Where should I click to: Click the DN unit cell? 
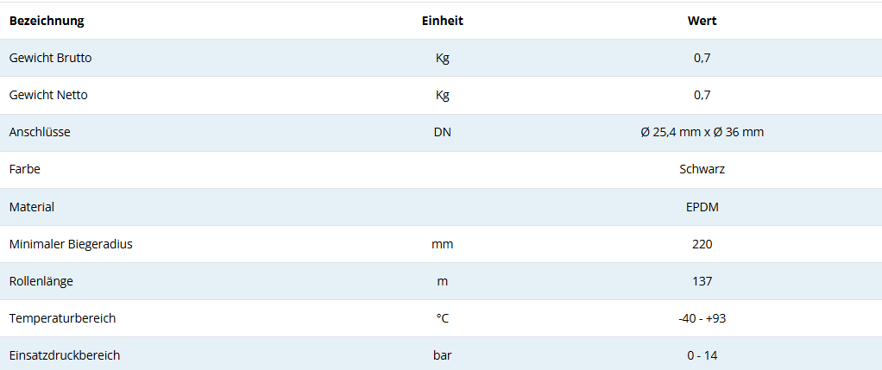click(x=442, y=132)
